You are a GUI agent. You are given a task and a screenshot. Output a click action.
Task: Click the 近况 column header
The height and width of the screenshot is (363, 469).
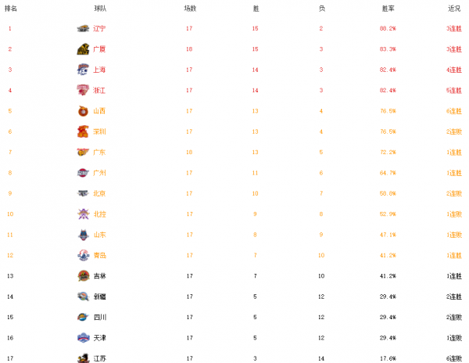coord(454,8)
